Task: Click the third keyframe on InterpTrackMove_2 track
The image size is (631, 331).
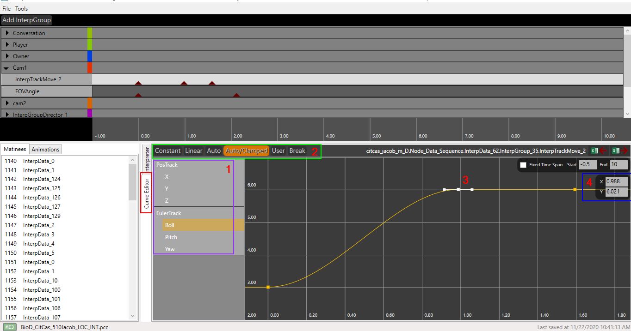Action: coord(212,83)
